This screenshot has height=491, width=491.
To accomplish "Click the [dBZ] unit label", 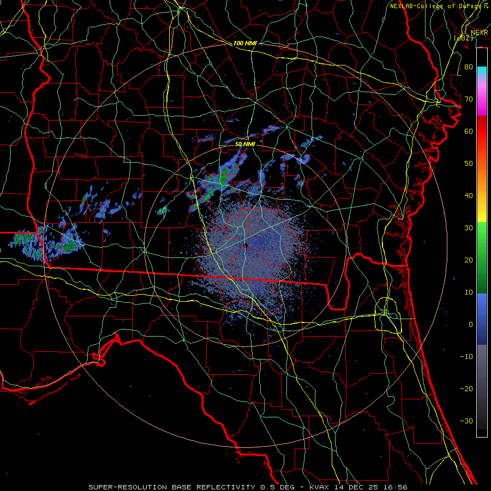I will 463,38.
